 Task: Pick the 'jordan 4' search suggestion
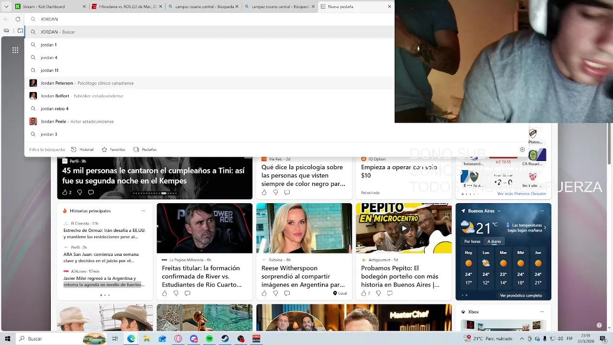[x=209, y=57]
